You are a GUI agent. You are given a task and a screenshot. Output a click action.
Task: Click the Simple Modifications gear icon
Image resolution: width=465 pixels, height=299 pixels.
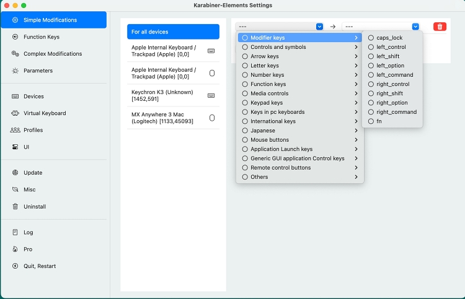[x=15, y=20]
